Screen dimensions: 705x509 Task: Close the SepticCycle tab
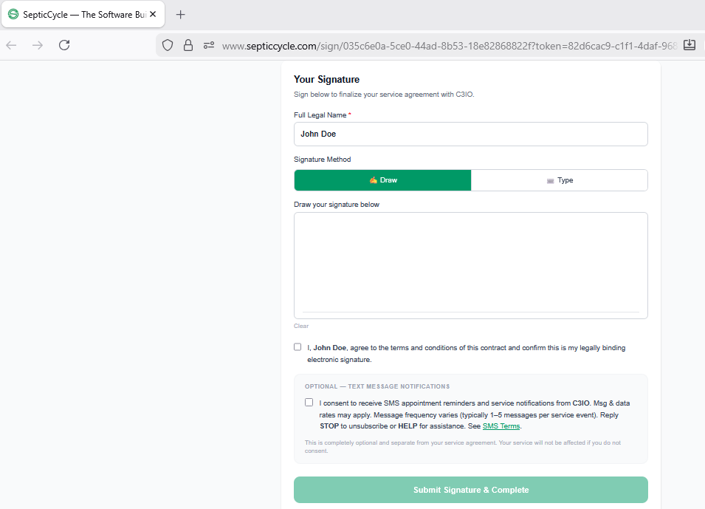pyautogui.click(x=153, y=15)
